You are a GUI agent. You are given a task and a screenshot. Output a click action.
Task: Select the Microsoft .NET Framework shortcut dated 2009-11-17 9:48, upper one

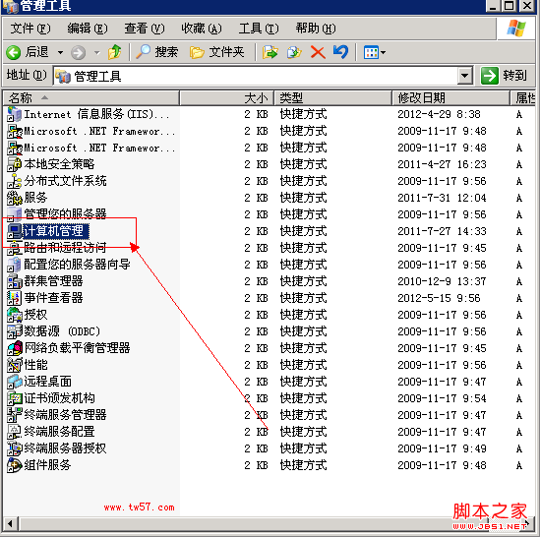click(14, 131)
